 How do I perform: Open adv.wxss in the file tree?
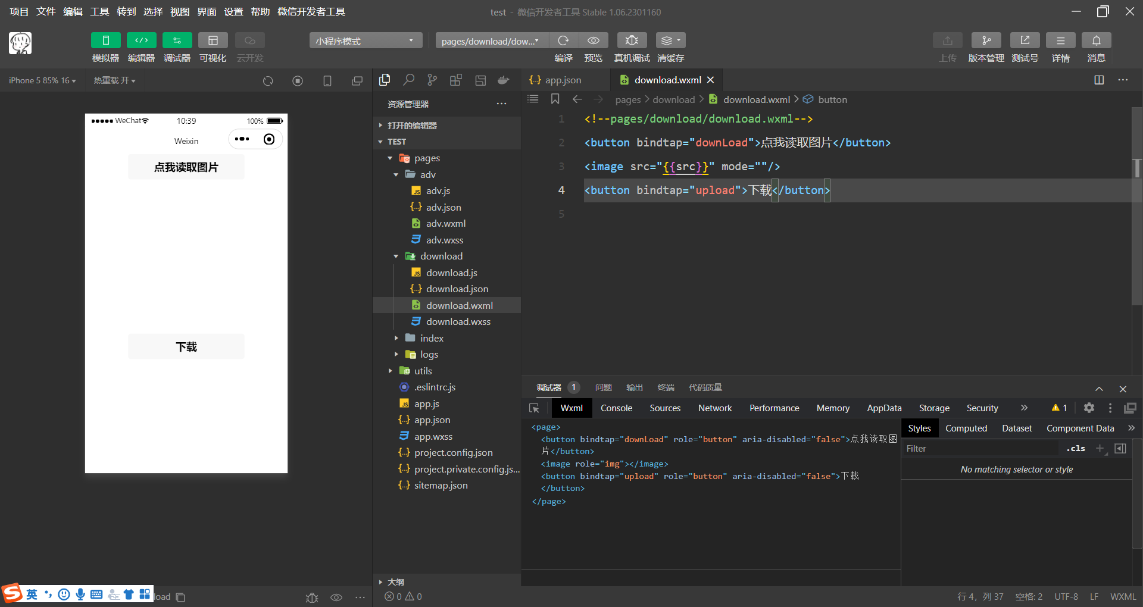(x=446, y=240)
